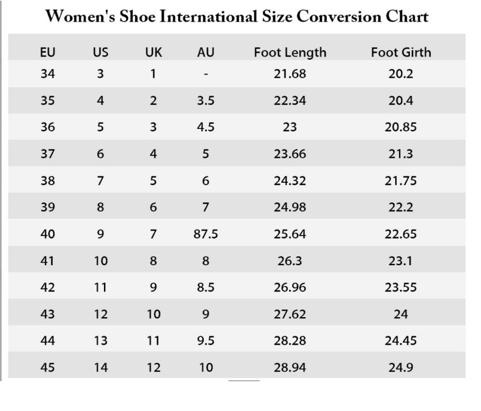The height and width of the screenshot is (411, 481).
Task: Select the Foot Length column header
Action: pos(290,52)
